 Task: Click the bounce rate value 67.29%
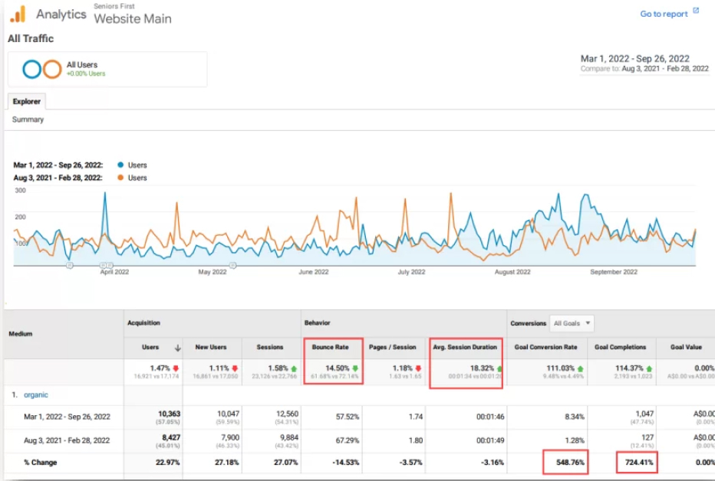point(348,440)
